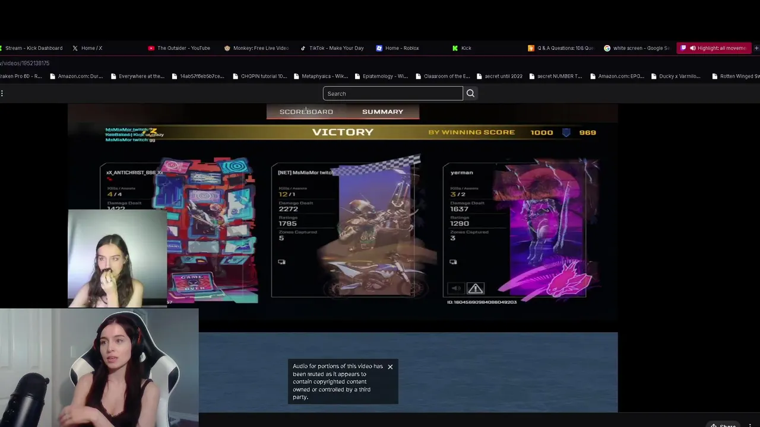Click the inner webcam overlay in video
The height and width of the screenshot is (427, 760).
pyautogui.click(x=118, y=258)
